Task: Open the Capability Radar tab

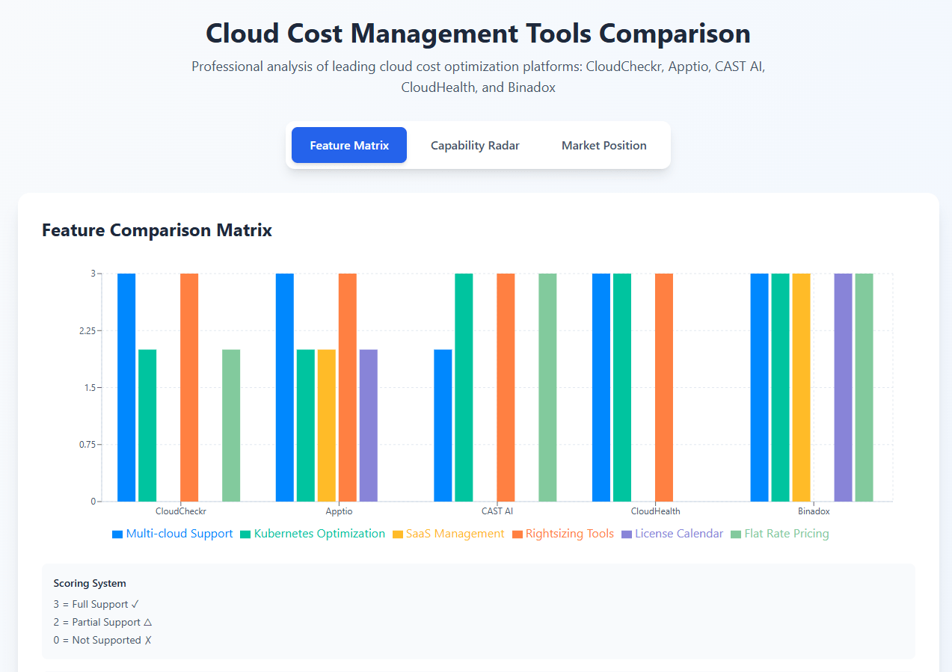Action: [475, 145]
